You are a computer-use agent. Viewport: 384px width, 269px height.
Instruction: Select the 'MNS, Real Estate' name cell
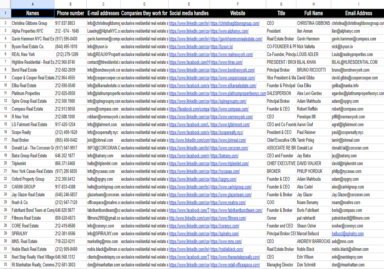point(33,241)
